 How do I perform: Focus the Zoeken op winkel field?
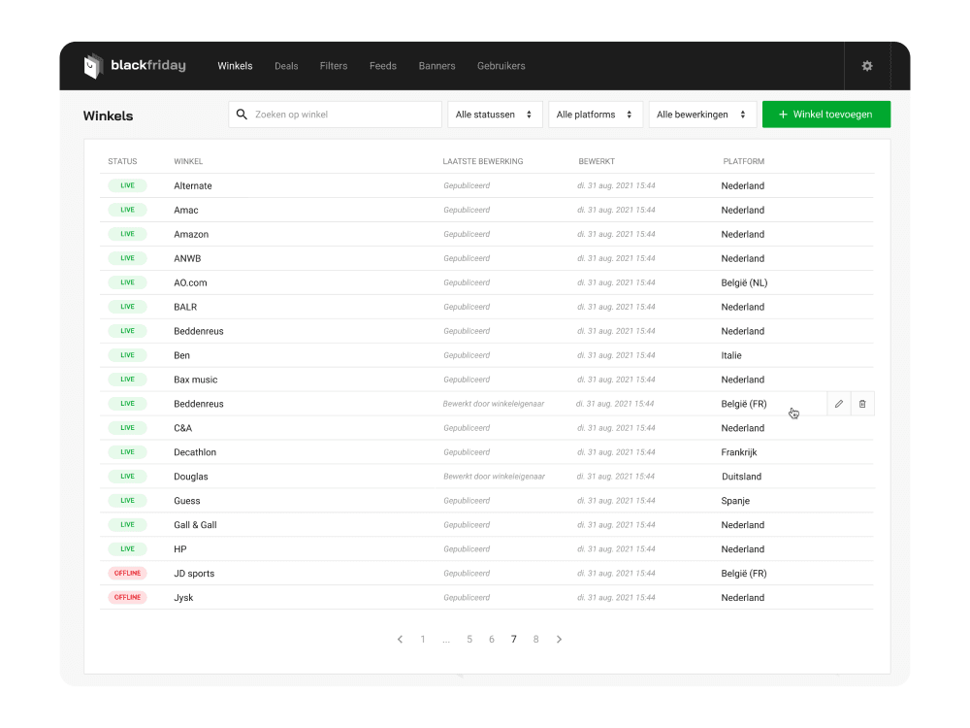336,115
